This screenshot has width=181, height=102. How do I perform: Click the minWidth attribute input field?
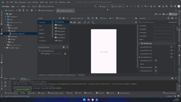point(163,26)
